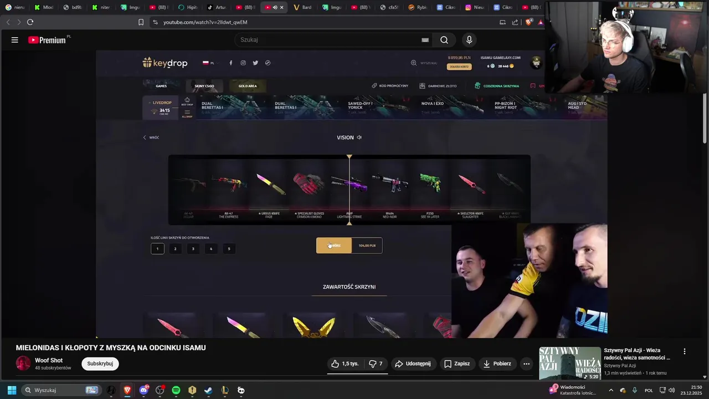Open Brave browser from the taskbar

[127, 390]
